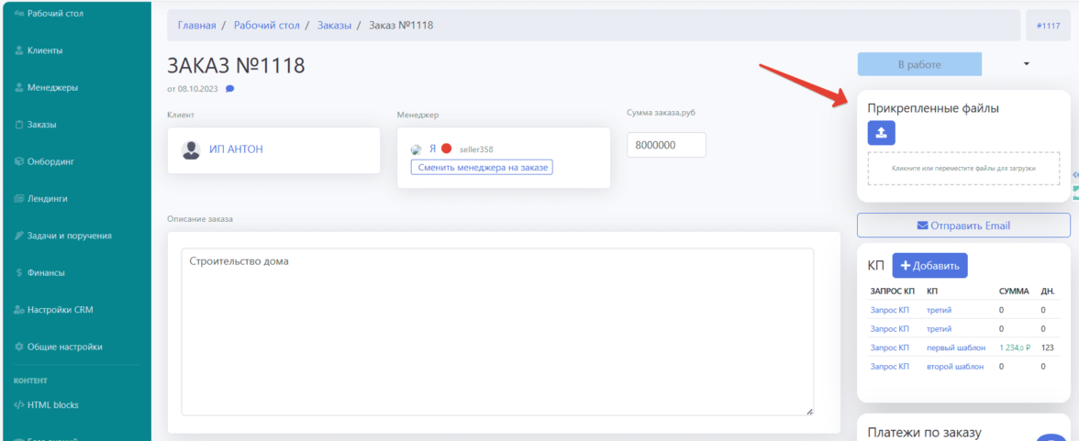Open Задачи и поручения in sidebar
1079x441 pixels.
click(69, 236)
